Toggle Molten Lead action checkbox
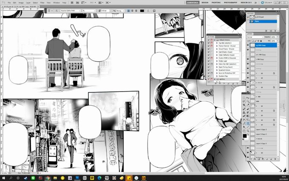The width and height of the screenshot is (289, 181). 208,61
